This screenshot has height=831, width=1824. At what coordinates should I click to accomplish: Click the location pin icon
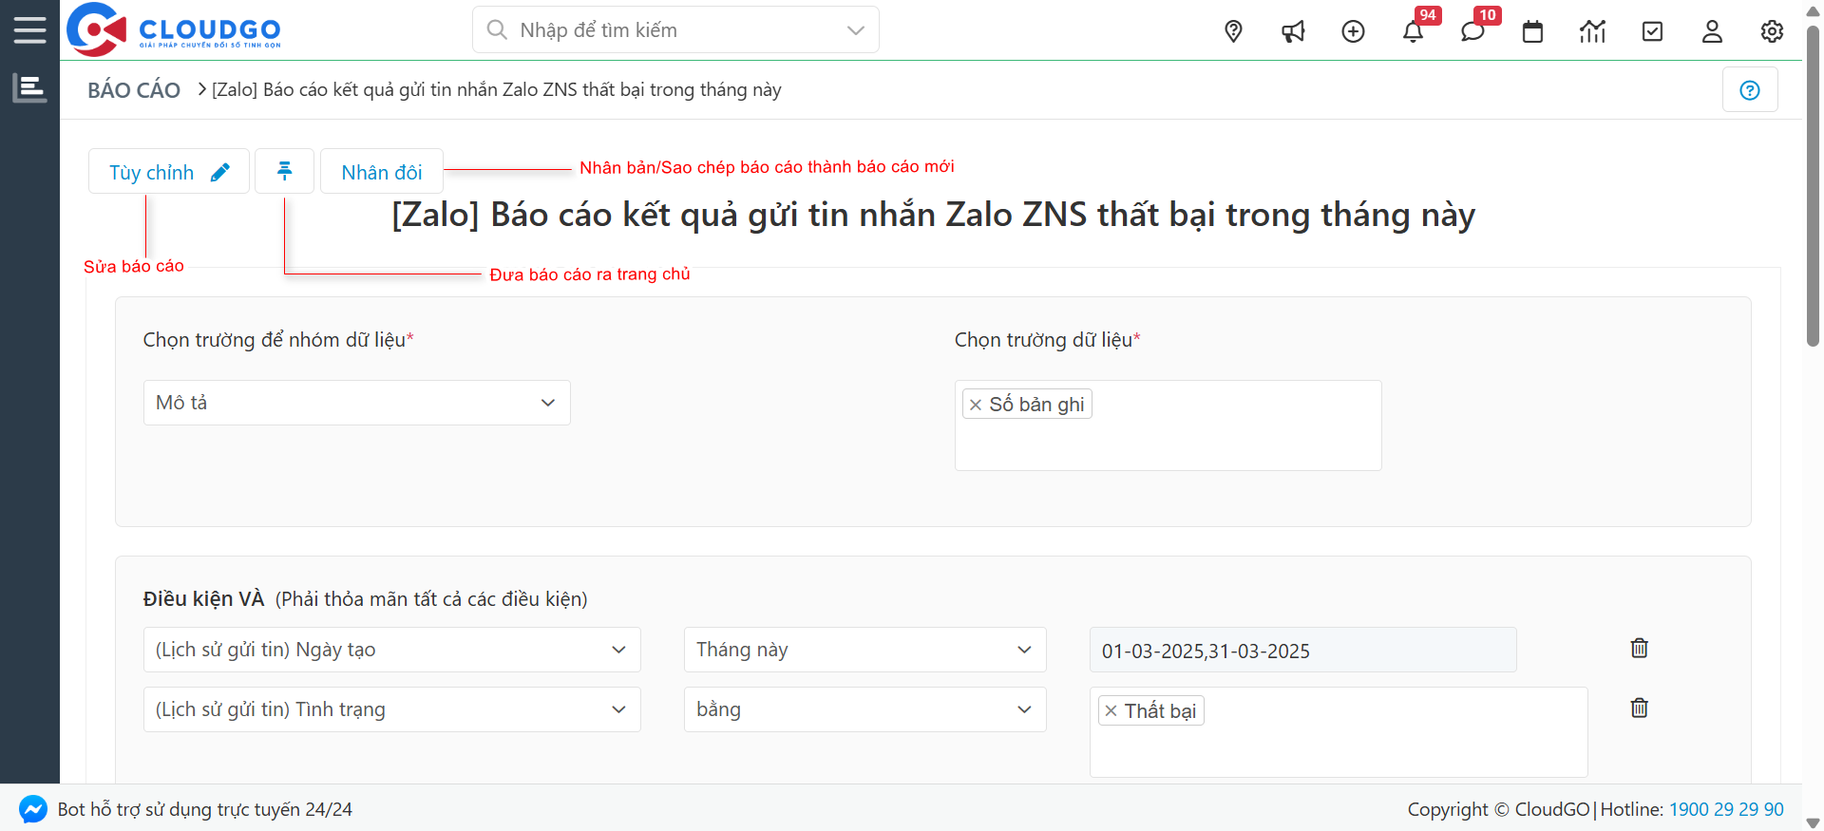coord(1233,31)
